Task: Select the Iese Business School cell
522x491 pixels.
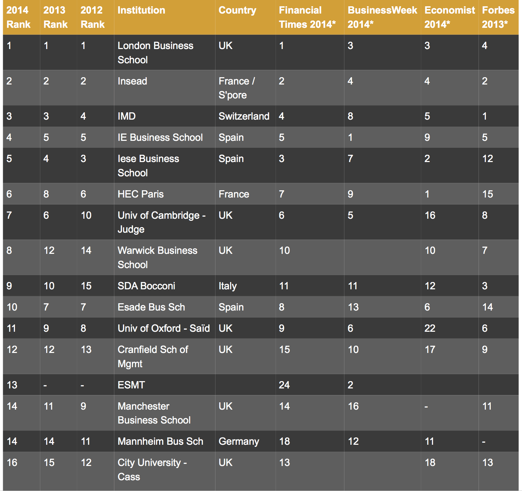Action: 165,166
